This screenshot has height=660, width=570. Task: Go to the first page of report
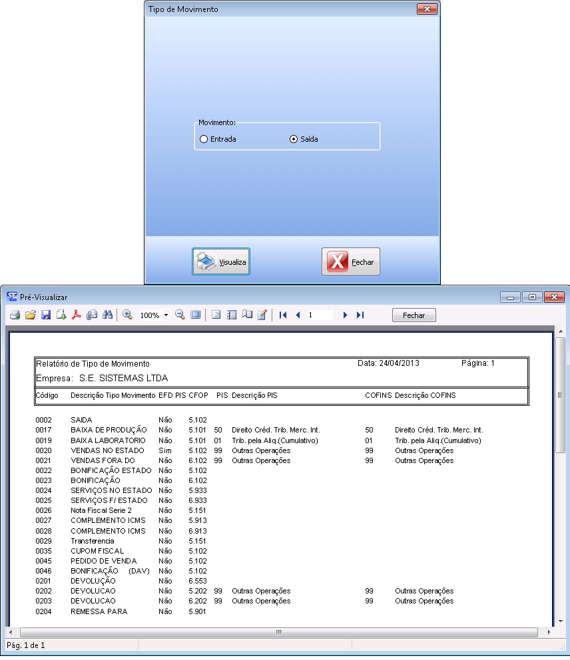[x=283, y=315]
